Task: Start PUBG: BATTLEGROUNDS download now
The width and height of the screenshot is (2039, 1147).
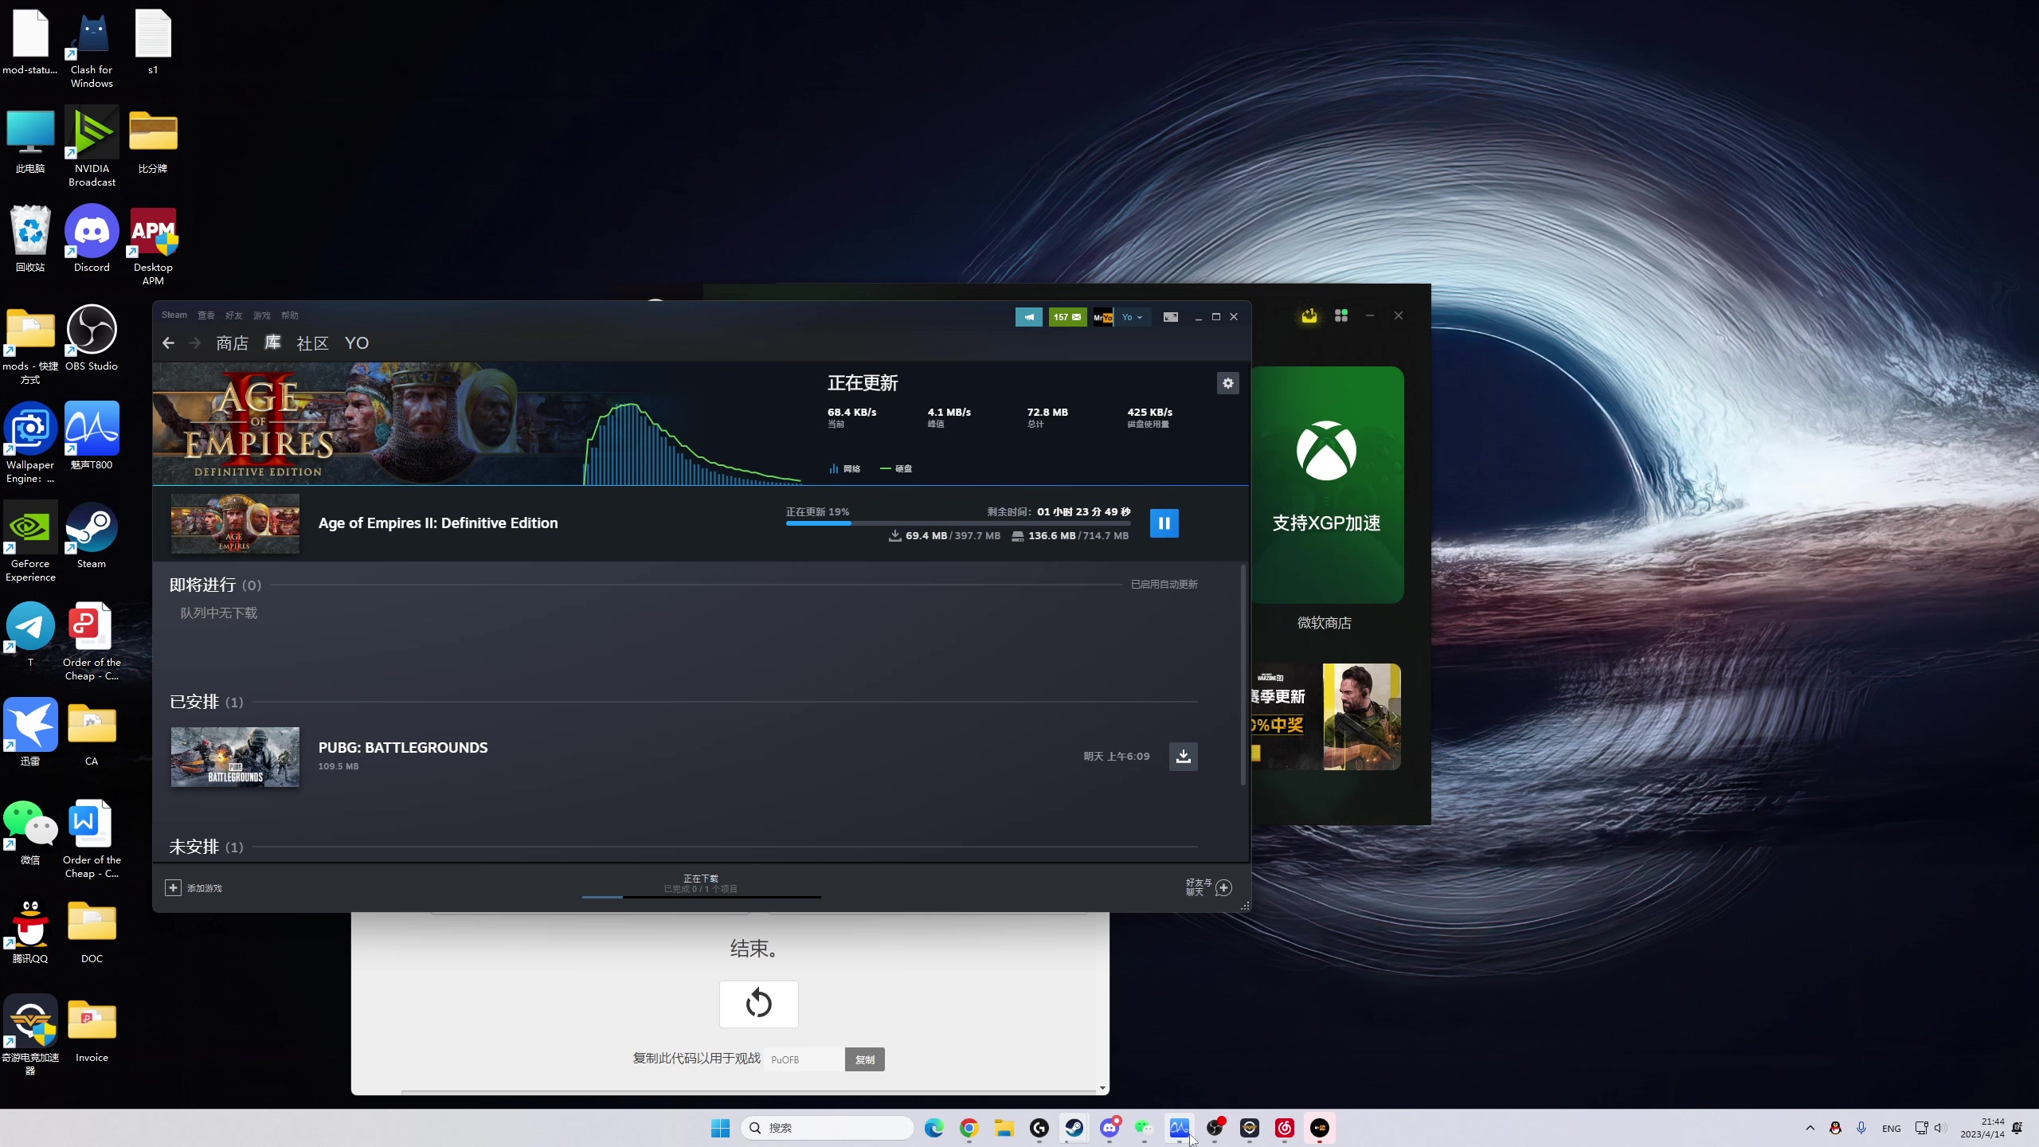Action: [1183, 756]
